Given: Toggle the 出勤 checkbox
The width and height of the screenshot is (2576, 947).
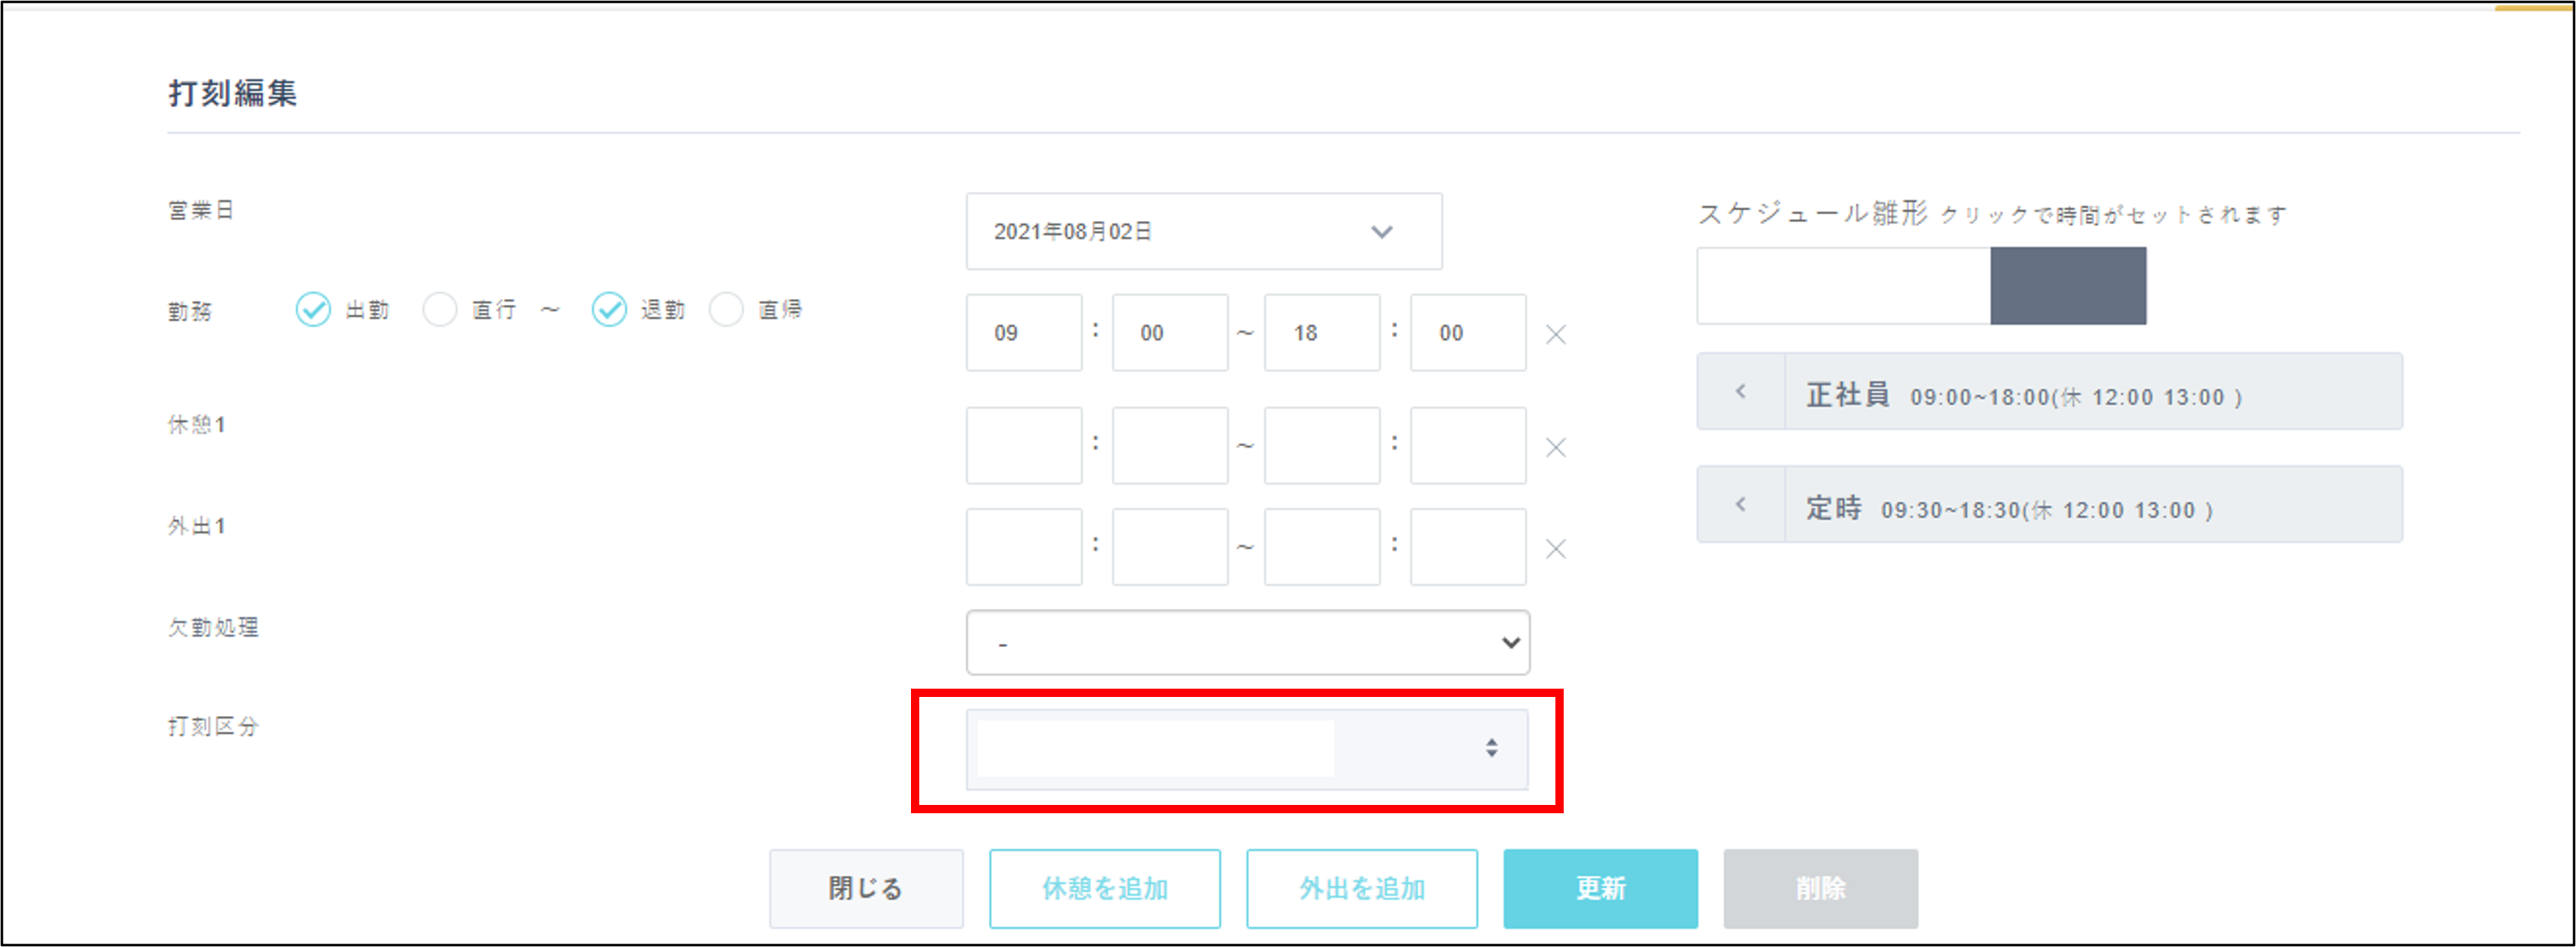Looking at the screenshot, I should 313,310.
